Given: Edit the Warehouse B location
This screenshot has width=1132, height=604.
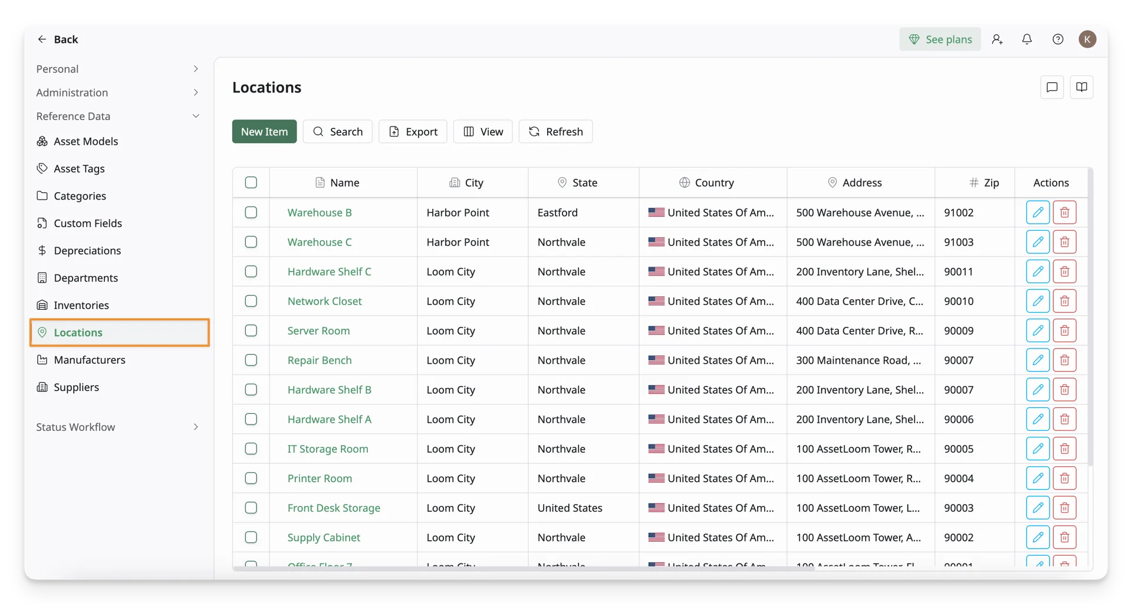Looking at the screenshot, I should coord(1038,213).
